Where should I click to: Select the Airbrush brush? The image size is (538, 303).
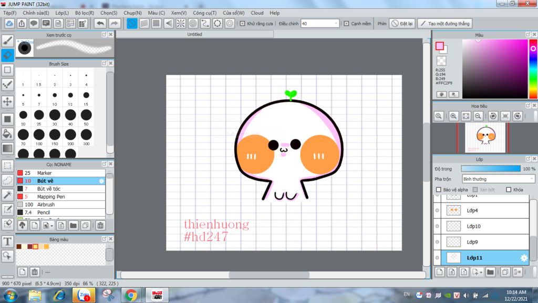point(61,205)
